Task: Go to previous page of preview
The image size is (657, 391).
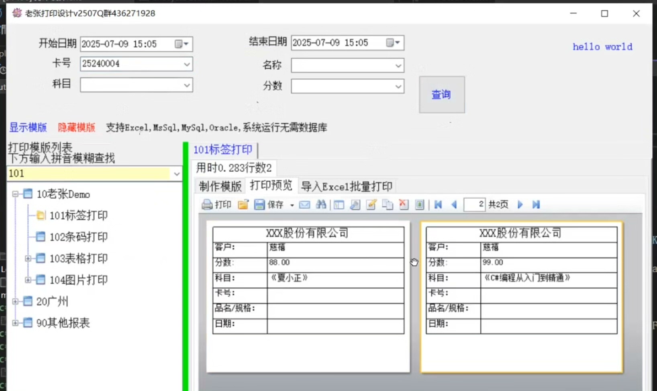Action: coord(454,205)
